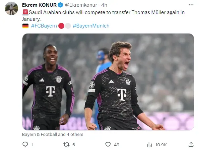The height and width of the screenshot is (150, 199).
Task: Click 'Bayern & Football and 4 others' tags
Action: point(53,134)
